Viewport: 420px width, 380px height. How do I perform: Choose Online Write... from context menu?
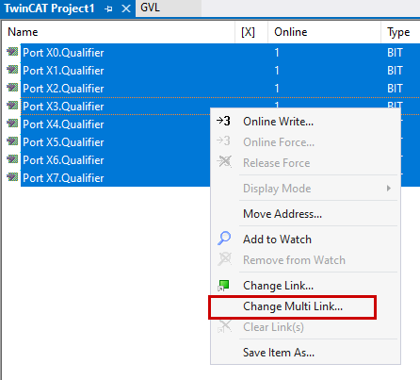pyautogui.click(x=305, y=122)
